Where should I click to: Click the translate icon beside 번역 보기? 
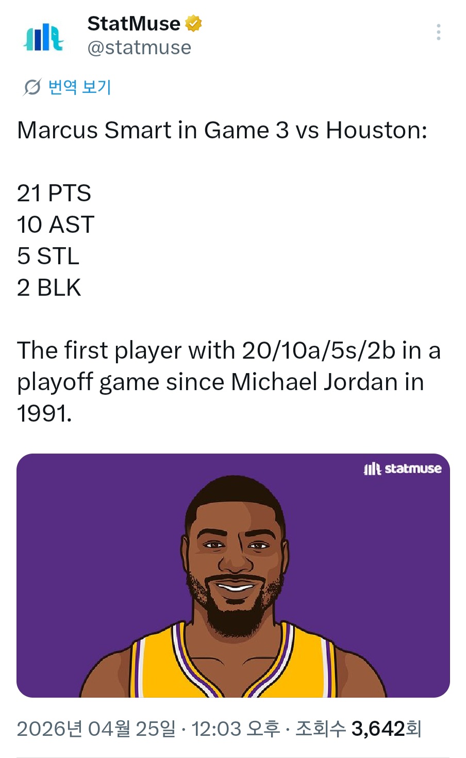pyautogui.click(x=32, y=87)
